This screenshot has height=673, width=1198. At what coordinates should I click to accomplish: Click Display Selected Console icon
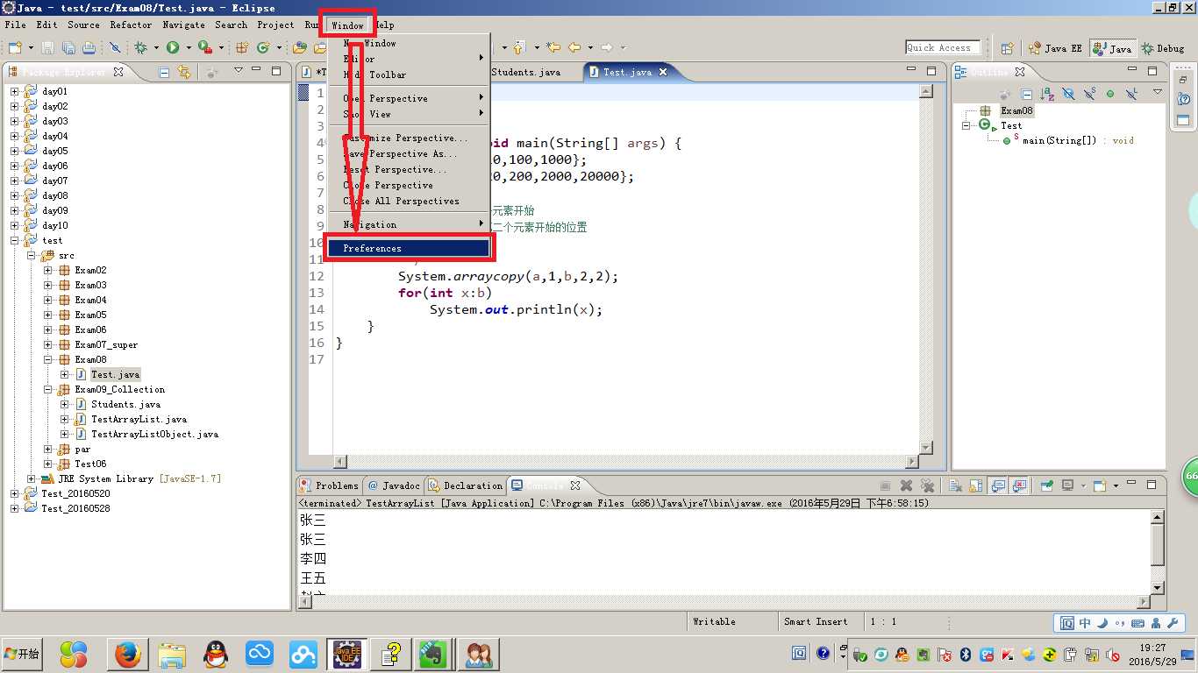[x=1067, y=485]
